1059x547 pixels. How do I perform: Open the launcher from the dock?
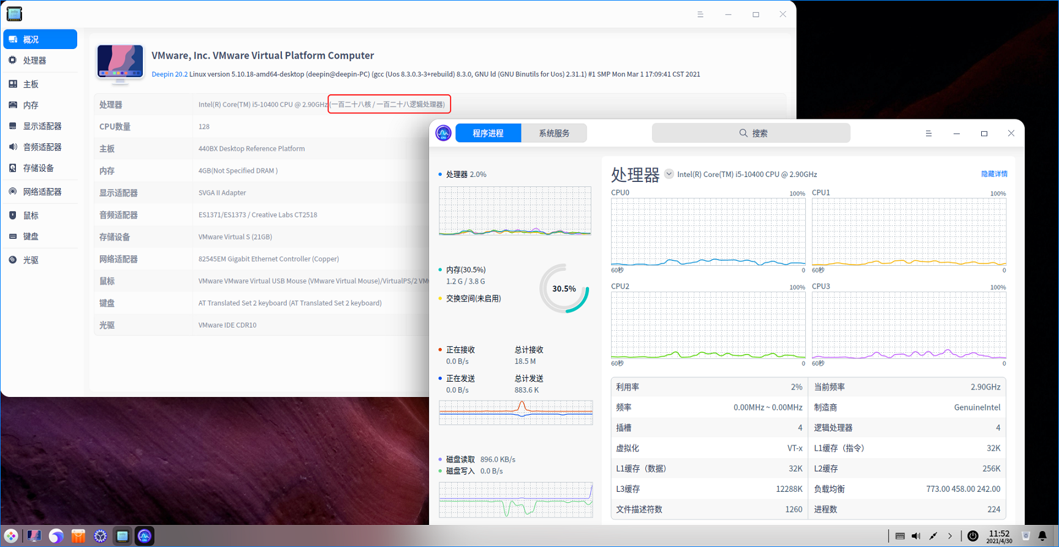pos(11,536)
